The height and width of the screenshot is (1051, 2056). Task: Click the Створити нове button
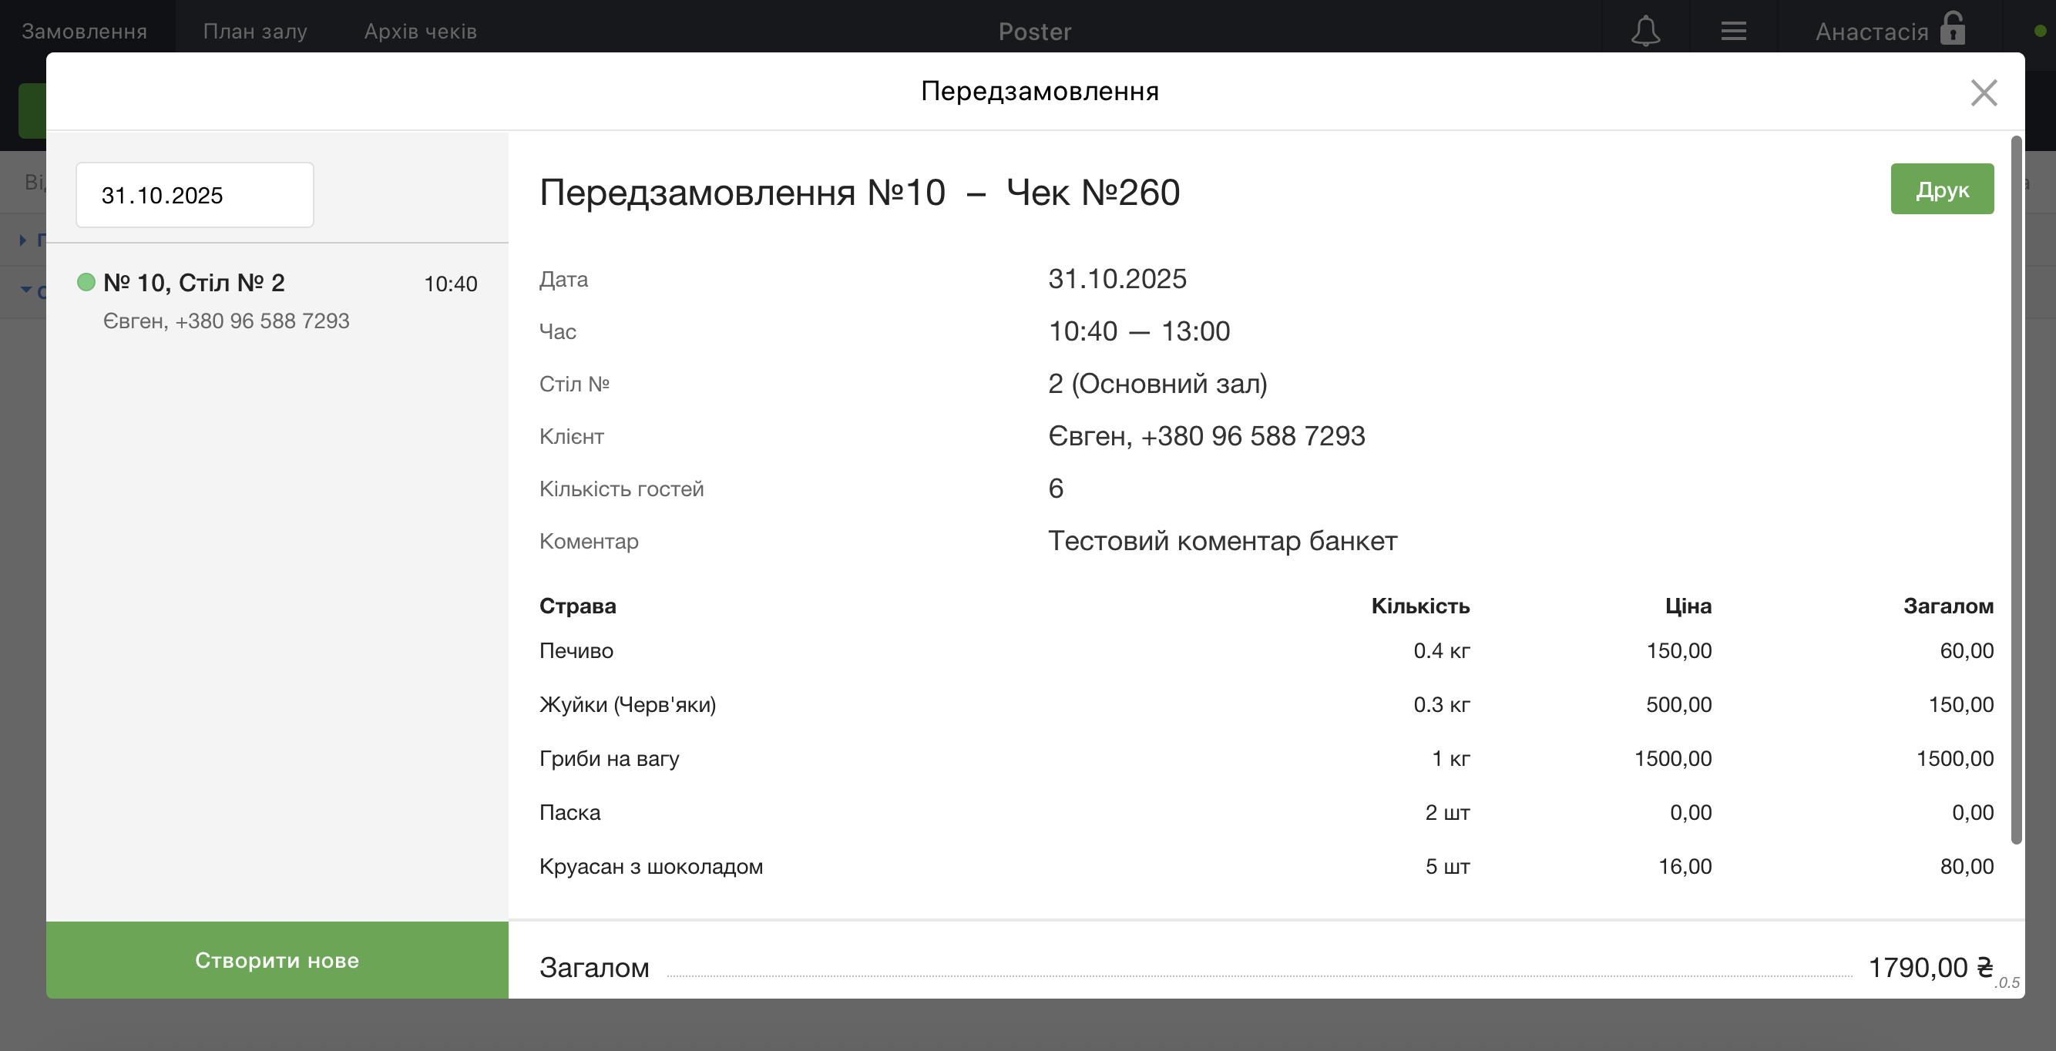277,960
